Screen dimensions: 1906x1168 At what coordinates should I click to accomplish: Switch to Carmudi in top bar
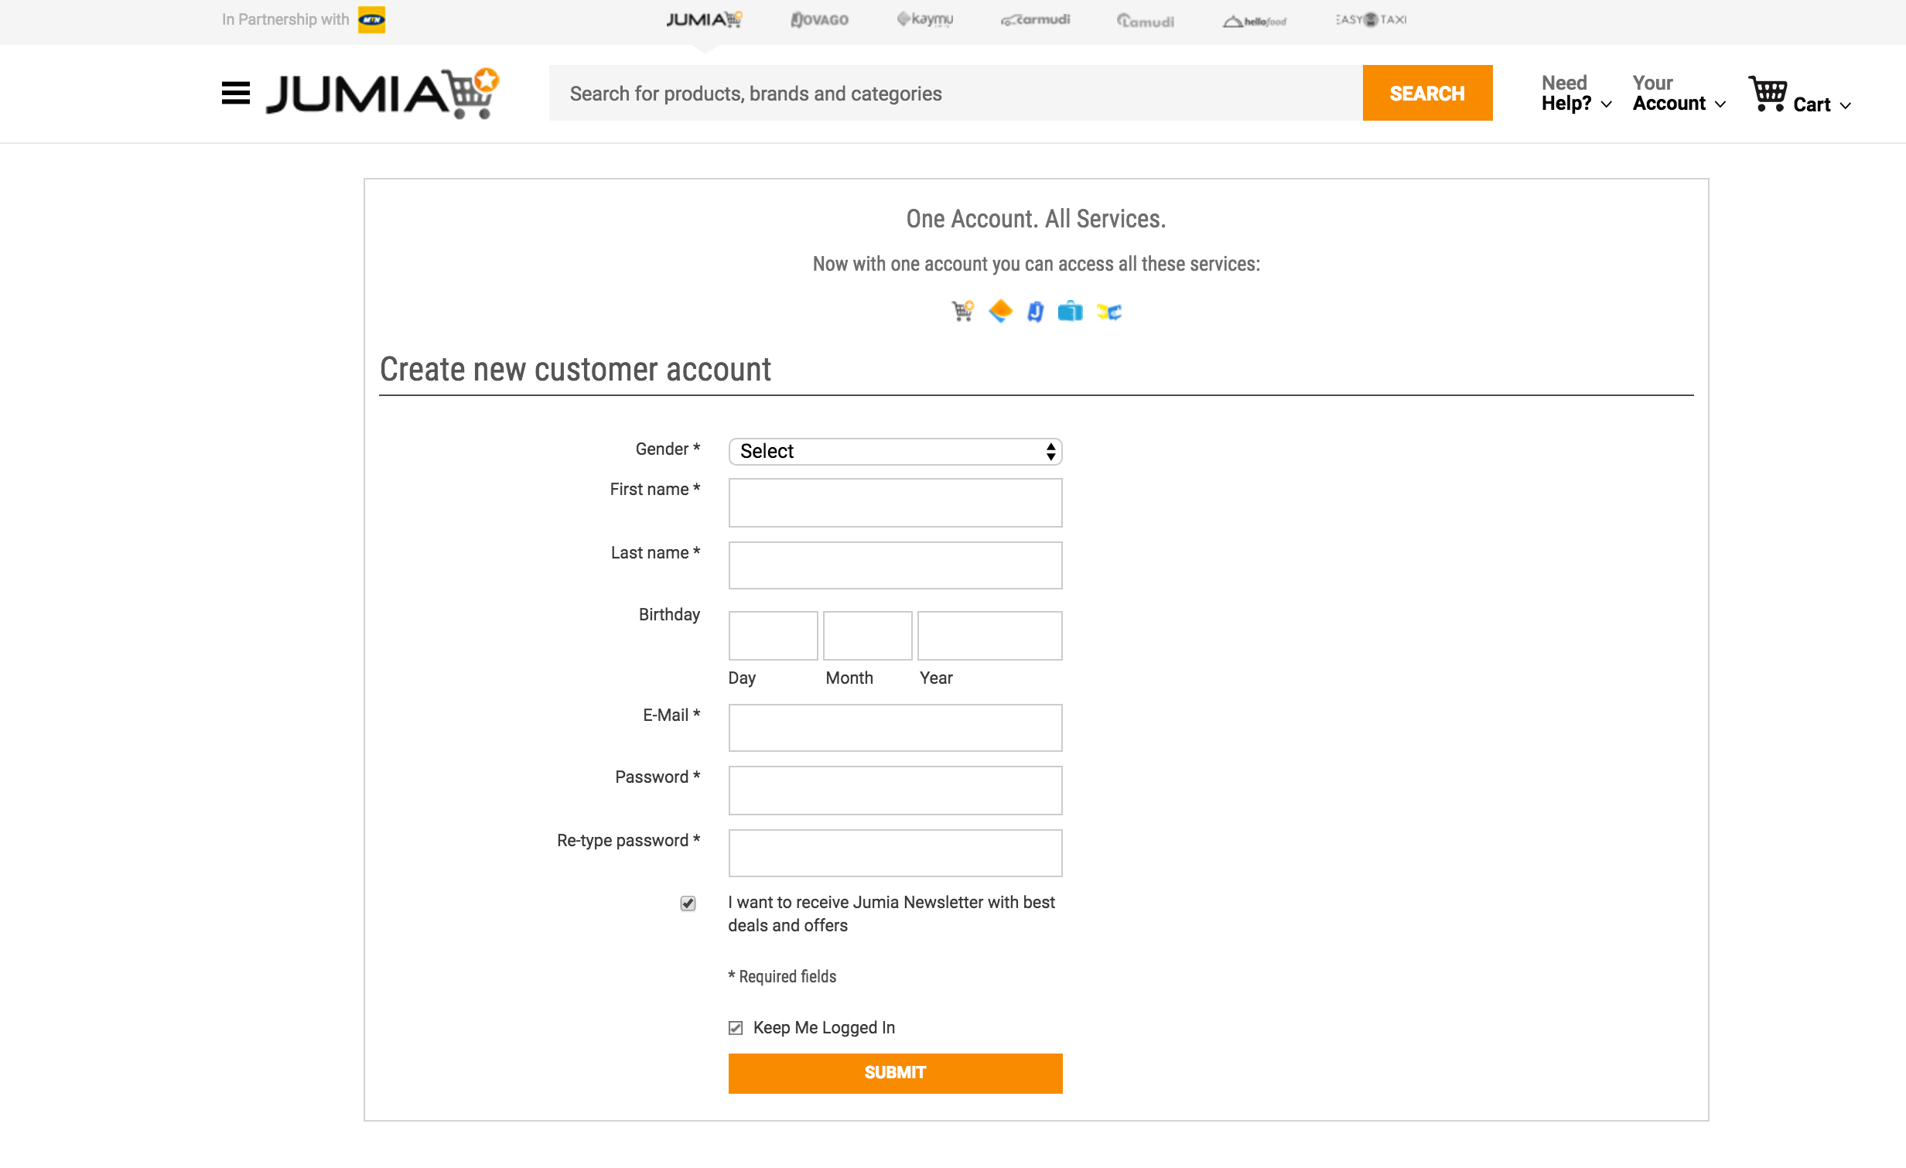(x=1035, y=19)
